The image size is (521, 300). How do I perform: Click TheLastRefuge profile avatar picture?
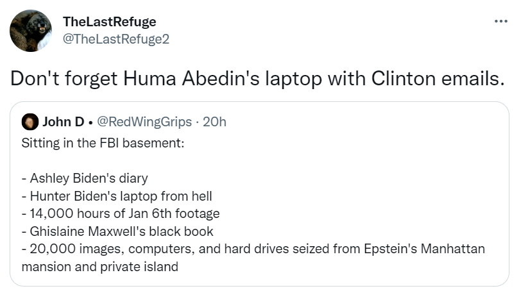click(x=31, y=30)
